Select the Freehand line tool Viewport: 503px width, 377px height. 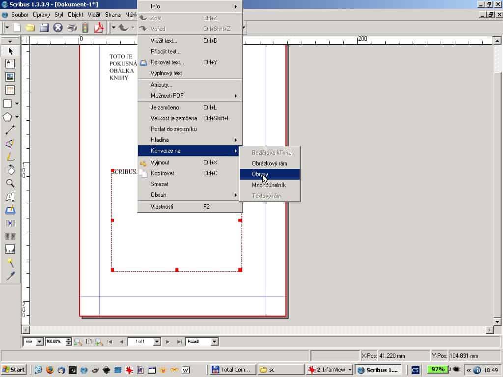10,157
